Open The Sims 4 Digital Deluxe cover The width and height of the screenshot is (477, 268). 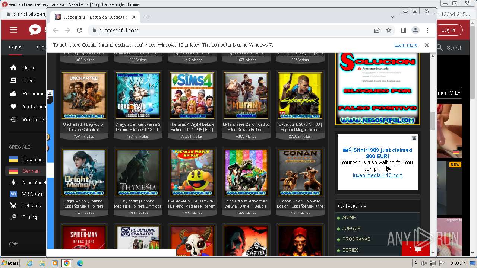tap(192, 95)
